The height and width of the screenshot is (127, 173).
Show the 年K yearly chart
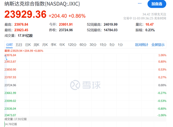point(62,45)
